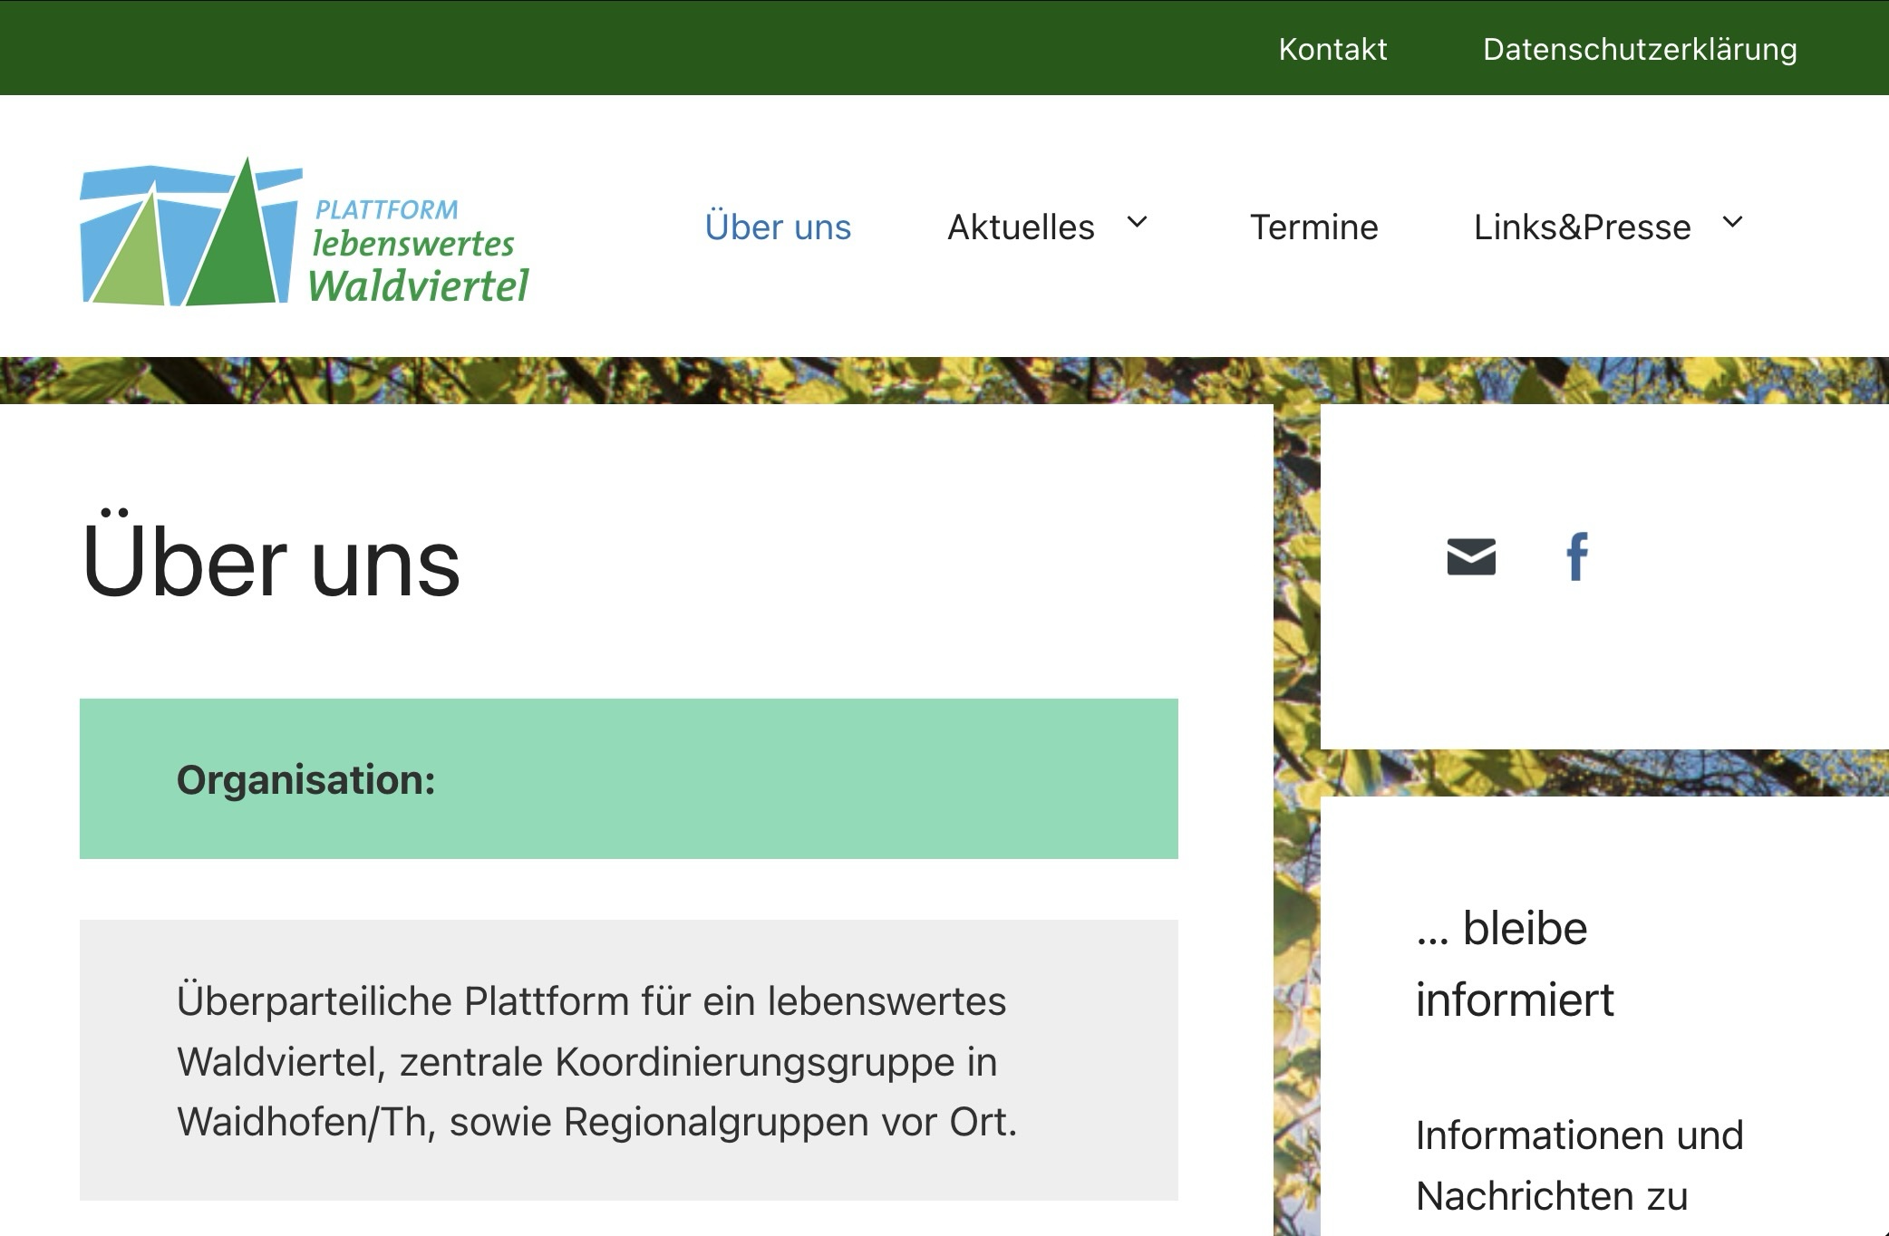Screen dimensions: 1889x1236
Task: Click the grey Überparteiliche Plattform text block
Action: pyautogui.click(x=628, y=1060)
